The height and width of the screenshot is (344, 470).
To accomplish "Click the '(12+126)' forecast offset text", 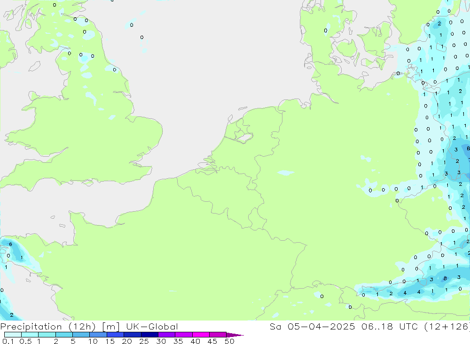I will 447,327.
